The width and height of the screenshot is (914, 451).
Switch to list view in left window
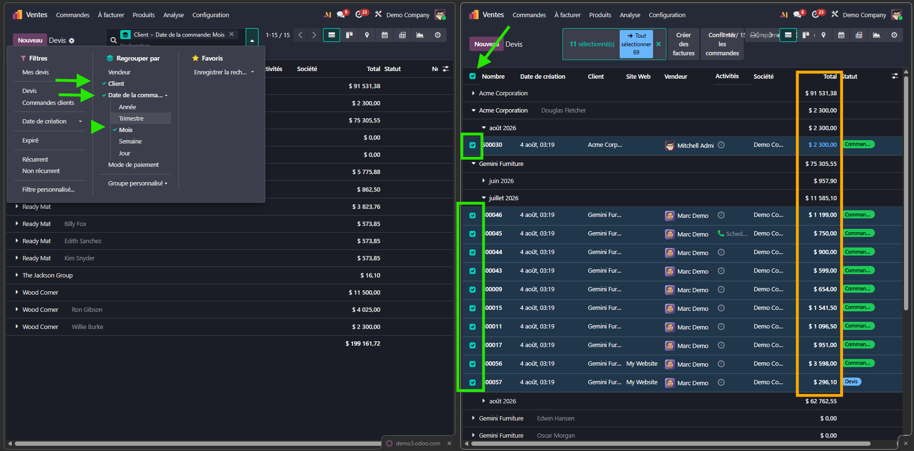[x=332, y=35]
